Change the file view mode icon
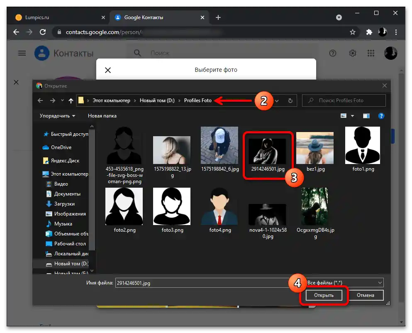The width and height of the screenshot is (412, 333). 344,116
